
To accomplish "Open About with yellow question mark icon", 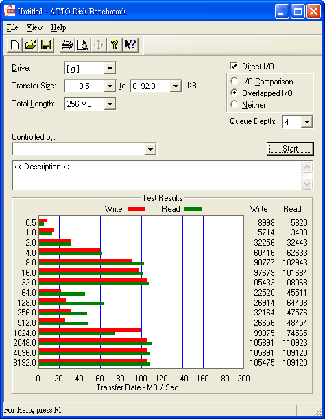I will click(x=115, y=45).
